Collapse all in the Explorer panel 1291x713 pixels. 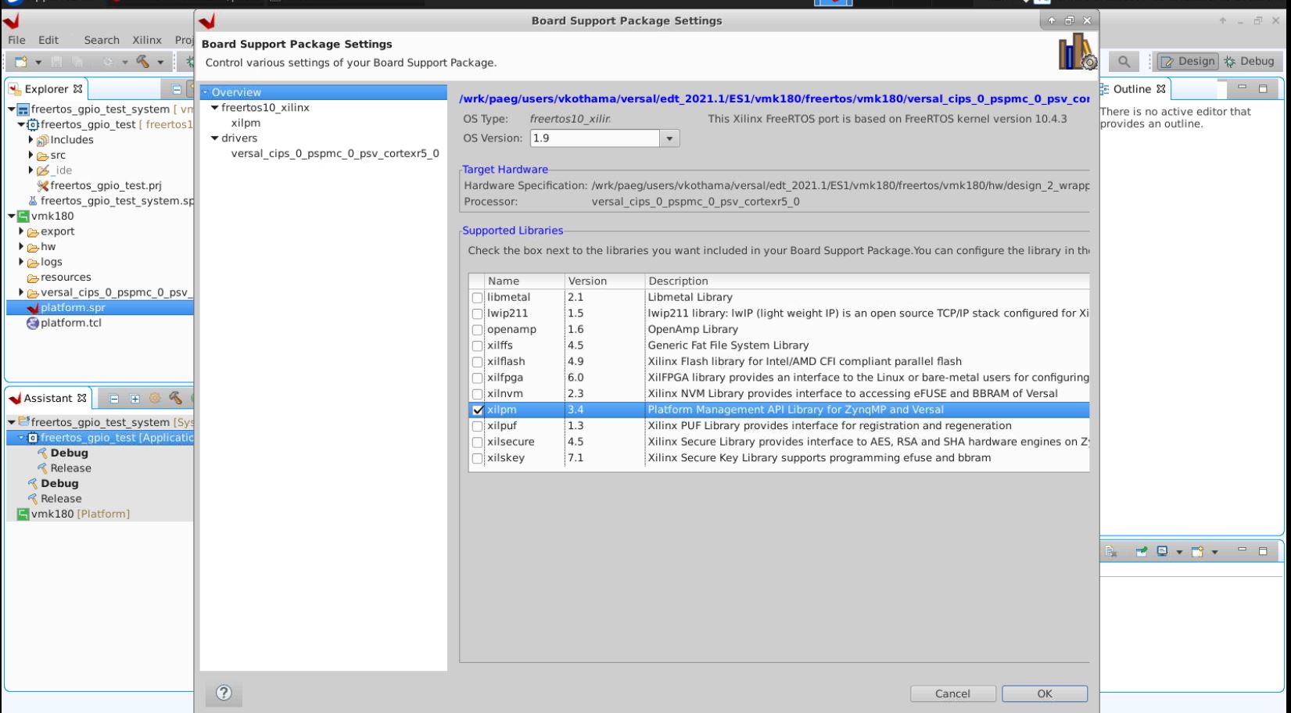point(177,89)
